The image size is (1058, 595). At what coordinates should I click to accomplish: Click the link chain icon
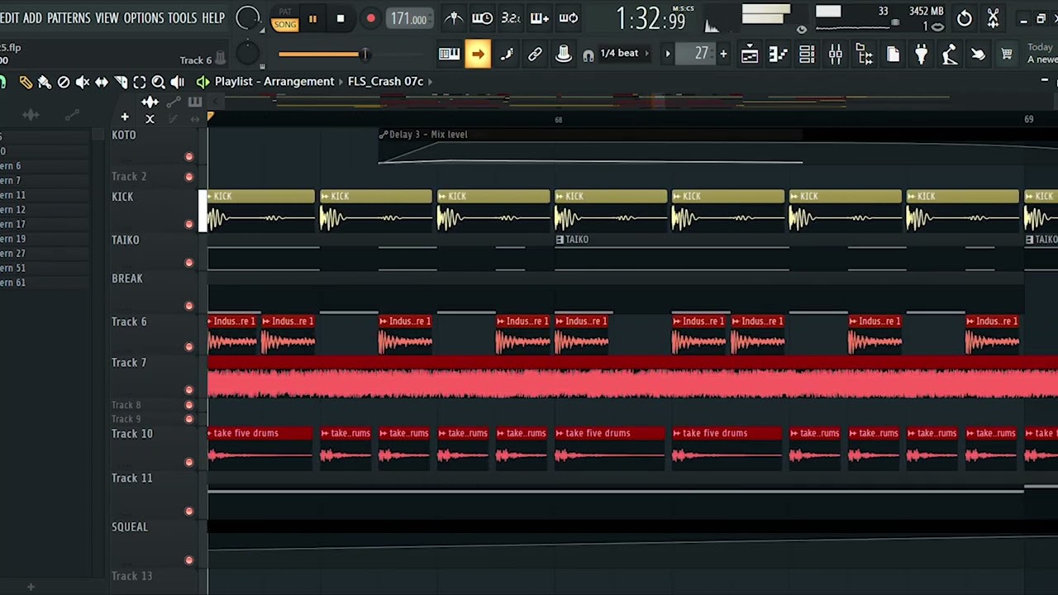[x=535, y=55]
